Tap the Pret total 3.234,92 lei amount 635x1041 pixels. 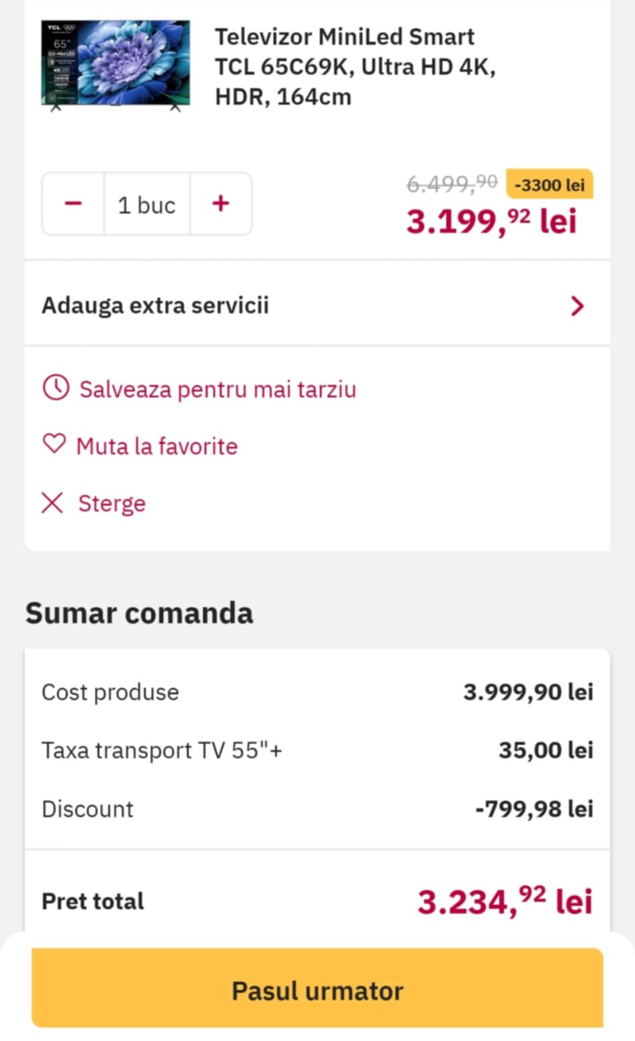click(505, 901)
